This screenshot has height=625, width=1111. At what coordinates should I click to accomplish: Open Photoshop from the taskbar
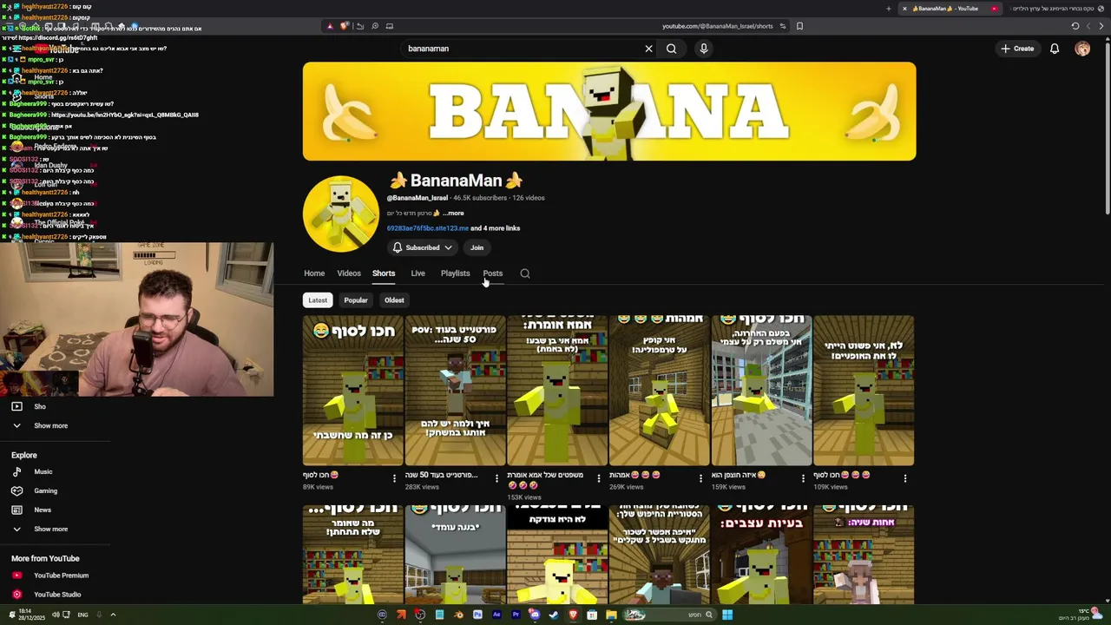pos(477,615)
